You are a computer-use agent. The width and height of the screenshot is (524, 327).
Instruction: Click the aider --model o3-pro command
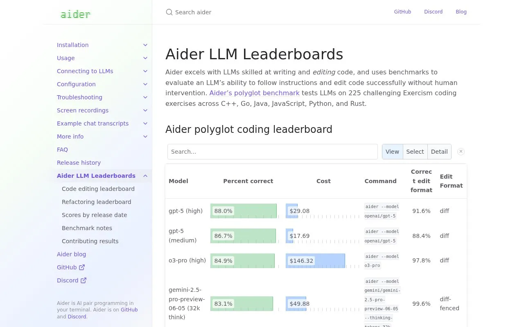(382, 261)
